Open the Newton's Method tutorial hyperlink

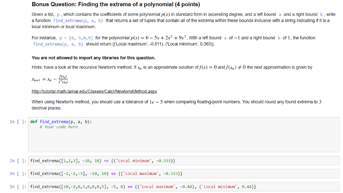[x=94, y=91]
